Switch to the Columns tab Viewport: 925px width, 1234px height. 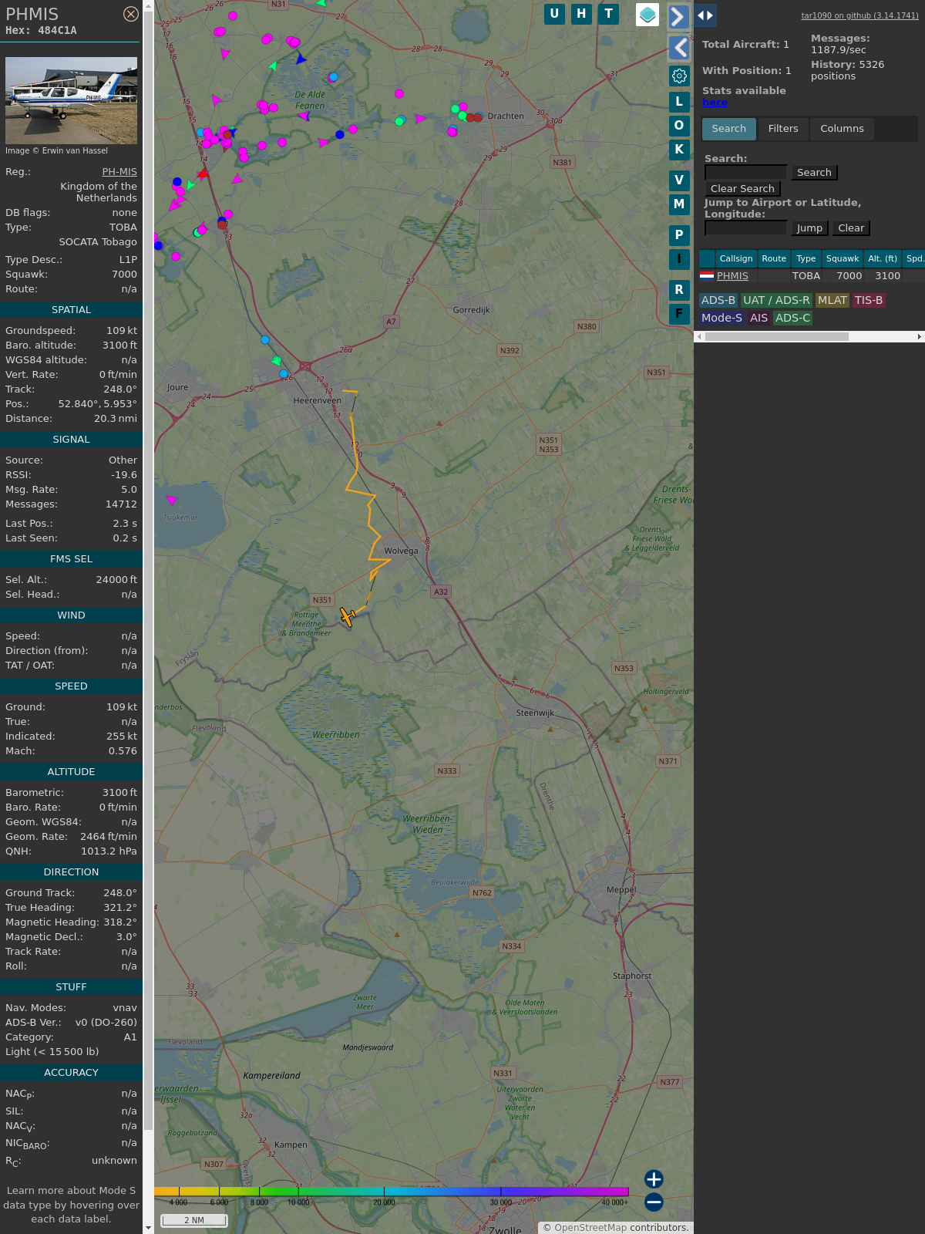pos(842,129)
